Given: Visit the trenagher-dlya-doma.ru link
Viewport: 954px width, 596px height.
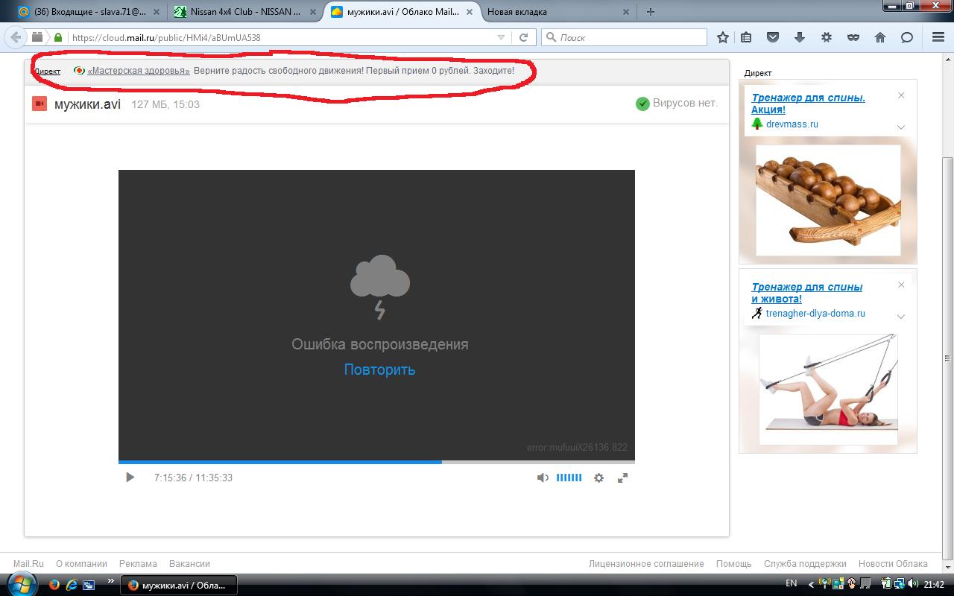Looking at the screenshot, I should tap(815, 314).
